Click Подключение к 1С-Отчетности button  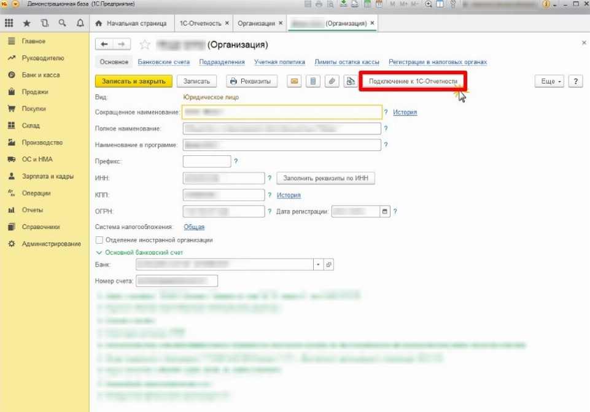[x=413, y=81]
